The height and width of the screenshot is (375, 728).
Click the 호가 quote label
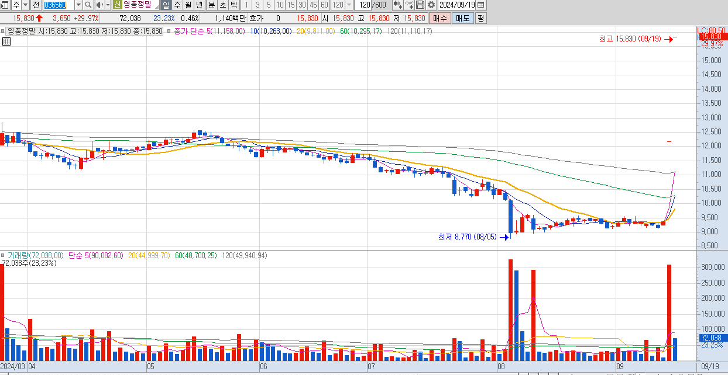[256, 18]
